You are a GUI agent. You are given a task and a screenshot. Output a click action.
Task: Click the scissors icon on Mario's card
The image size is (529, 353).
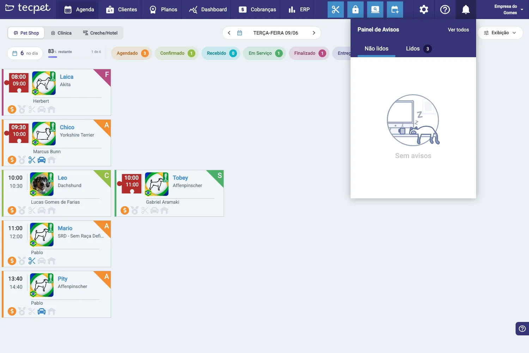tap(32, 261)
